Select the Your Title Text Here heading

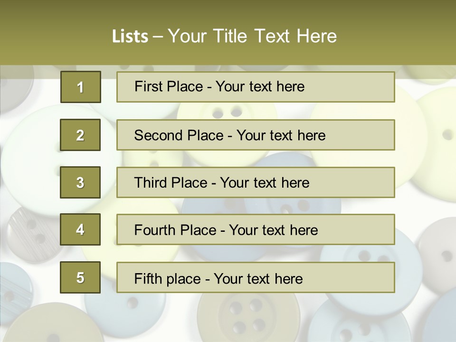tap(252, 36)
